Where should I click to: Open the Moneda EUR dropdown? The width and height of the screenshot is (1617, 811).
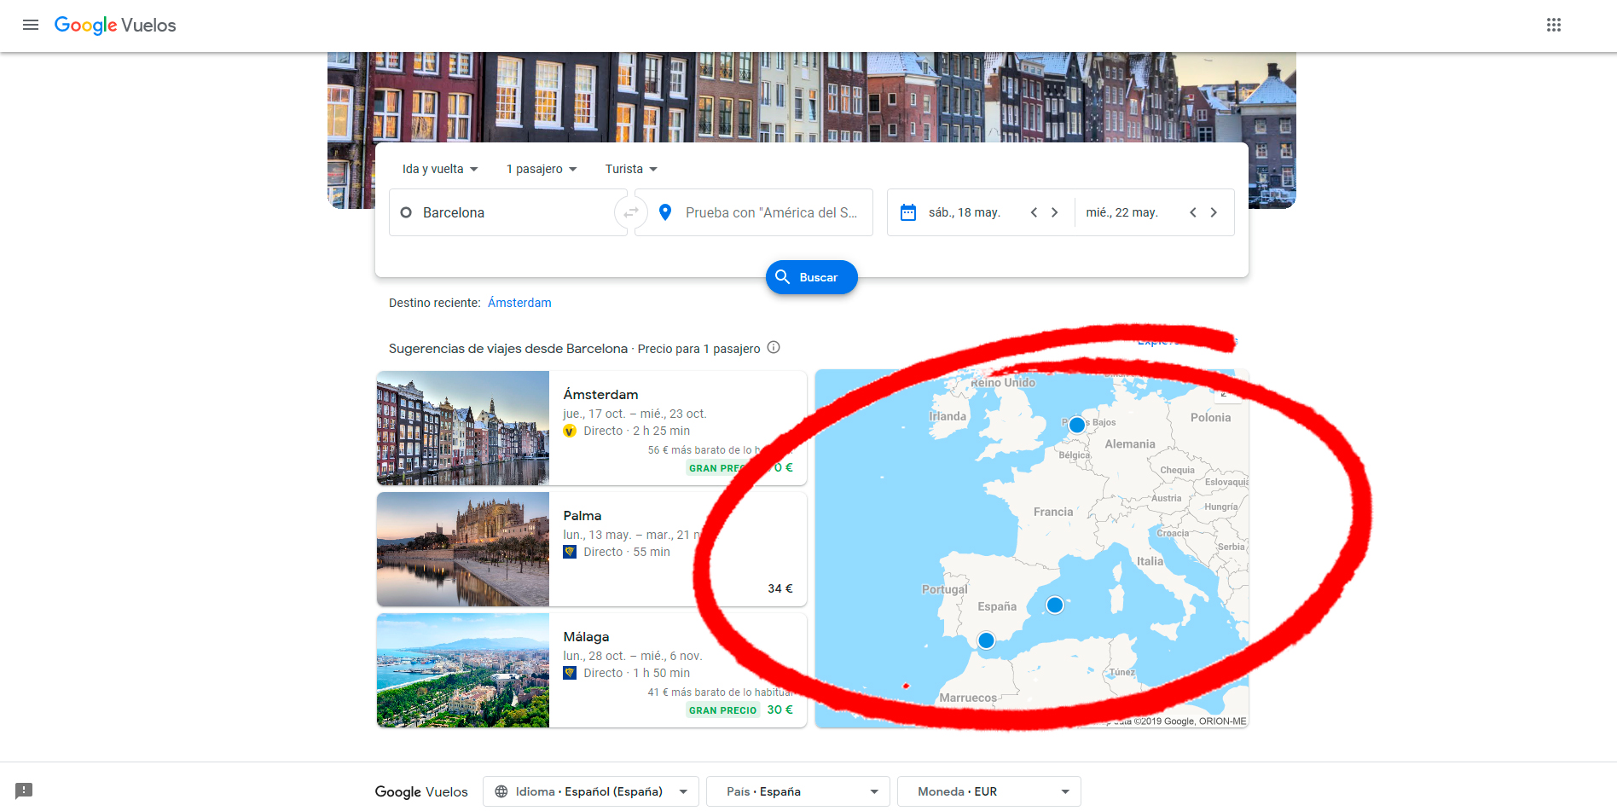989,791
